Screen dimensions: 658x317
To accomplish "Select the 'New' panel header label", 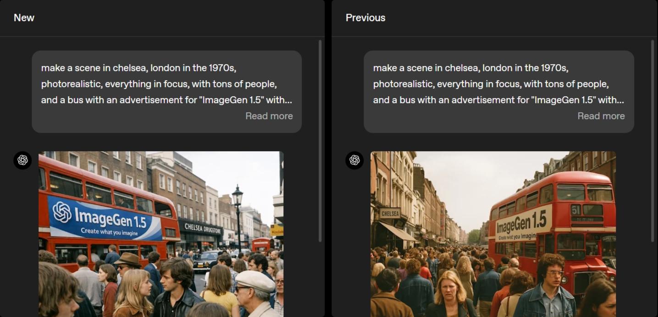I will [x=24, y=17].
